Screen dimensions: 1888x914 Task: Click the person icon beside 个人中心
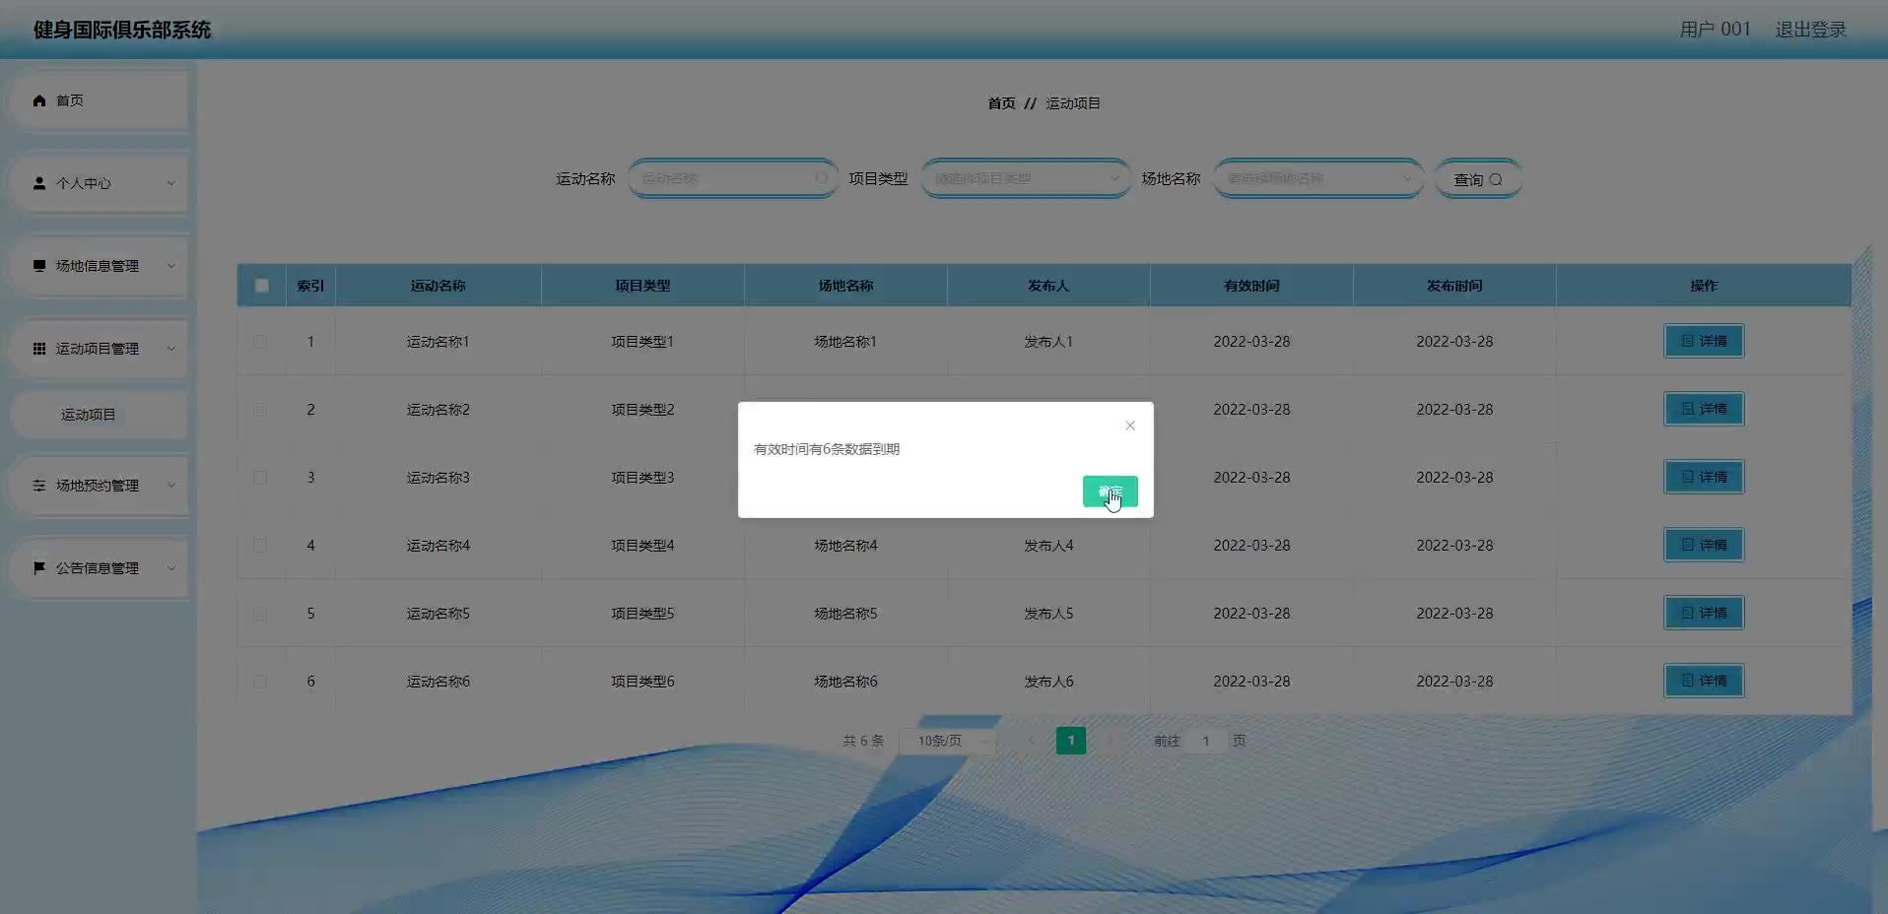coord(39,183)
